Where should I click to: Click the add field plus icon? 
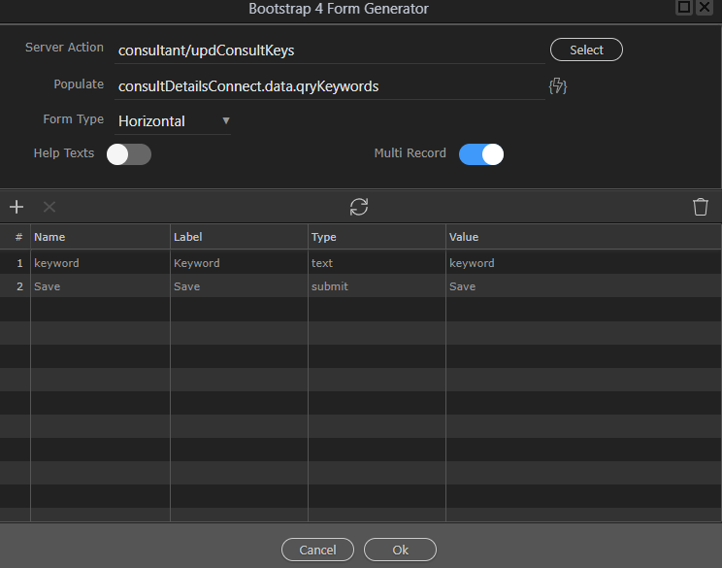pyautogui.click(x=16, y=207)
